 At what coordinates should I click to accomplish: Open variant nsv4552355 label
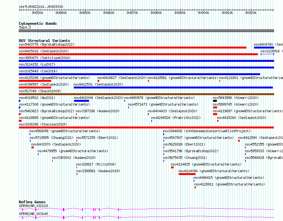(264, 144)
